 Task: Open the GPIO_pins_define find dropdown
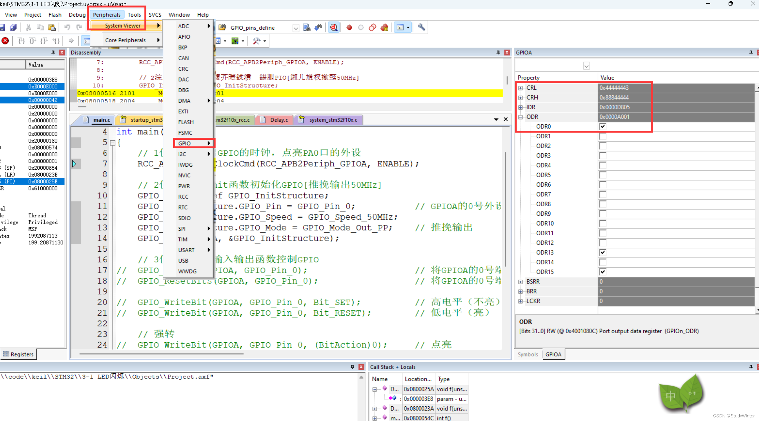pyautogui.click(x=296, y=28)
